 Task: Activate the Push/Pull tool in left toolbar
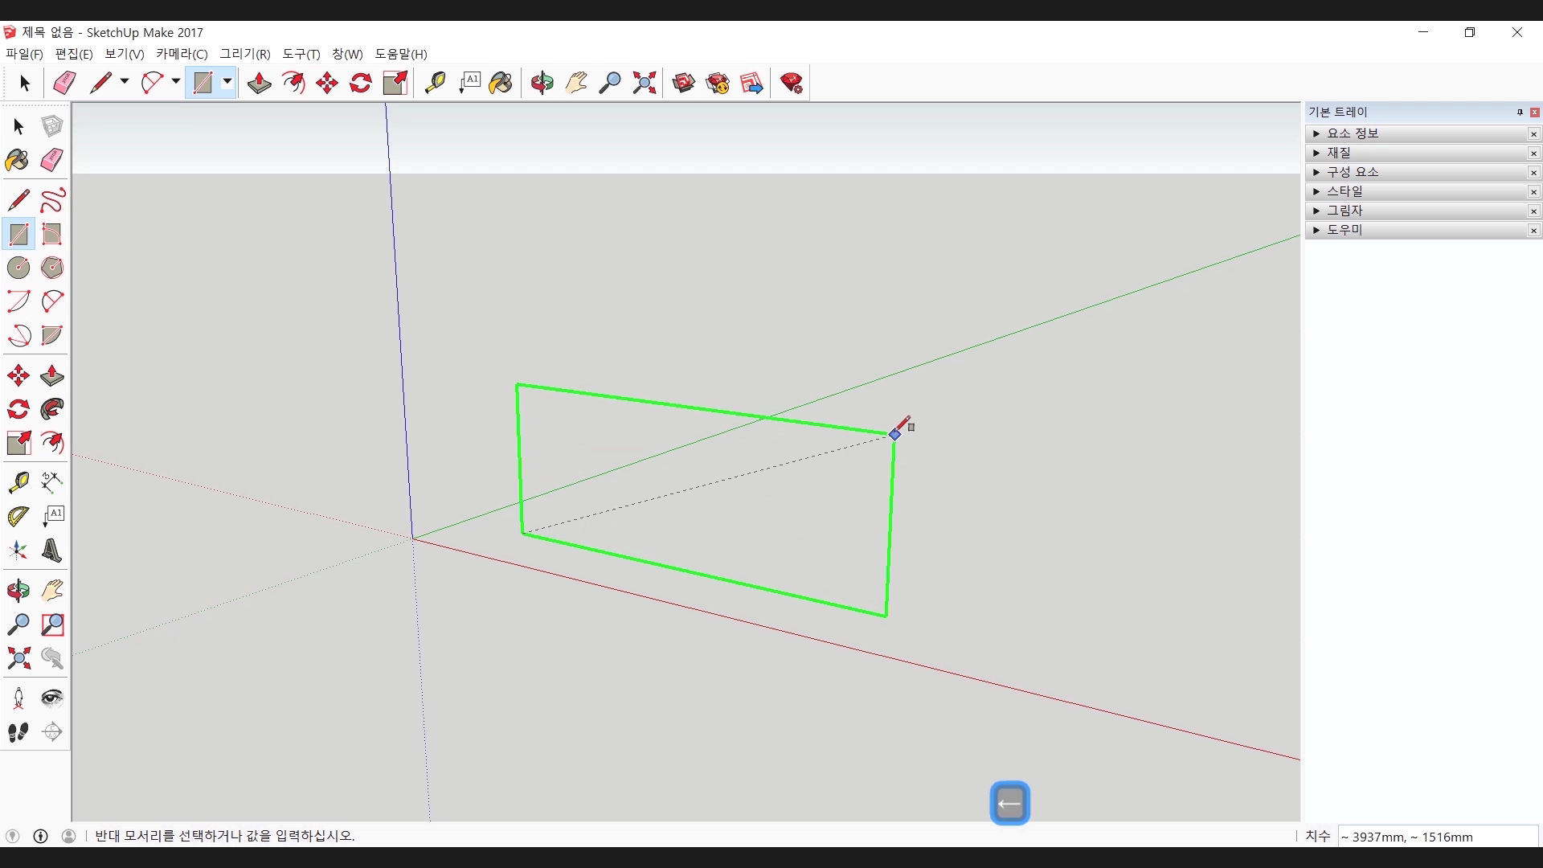pyautogui.click(x=52, y=375)
